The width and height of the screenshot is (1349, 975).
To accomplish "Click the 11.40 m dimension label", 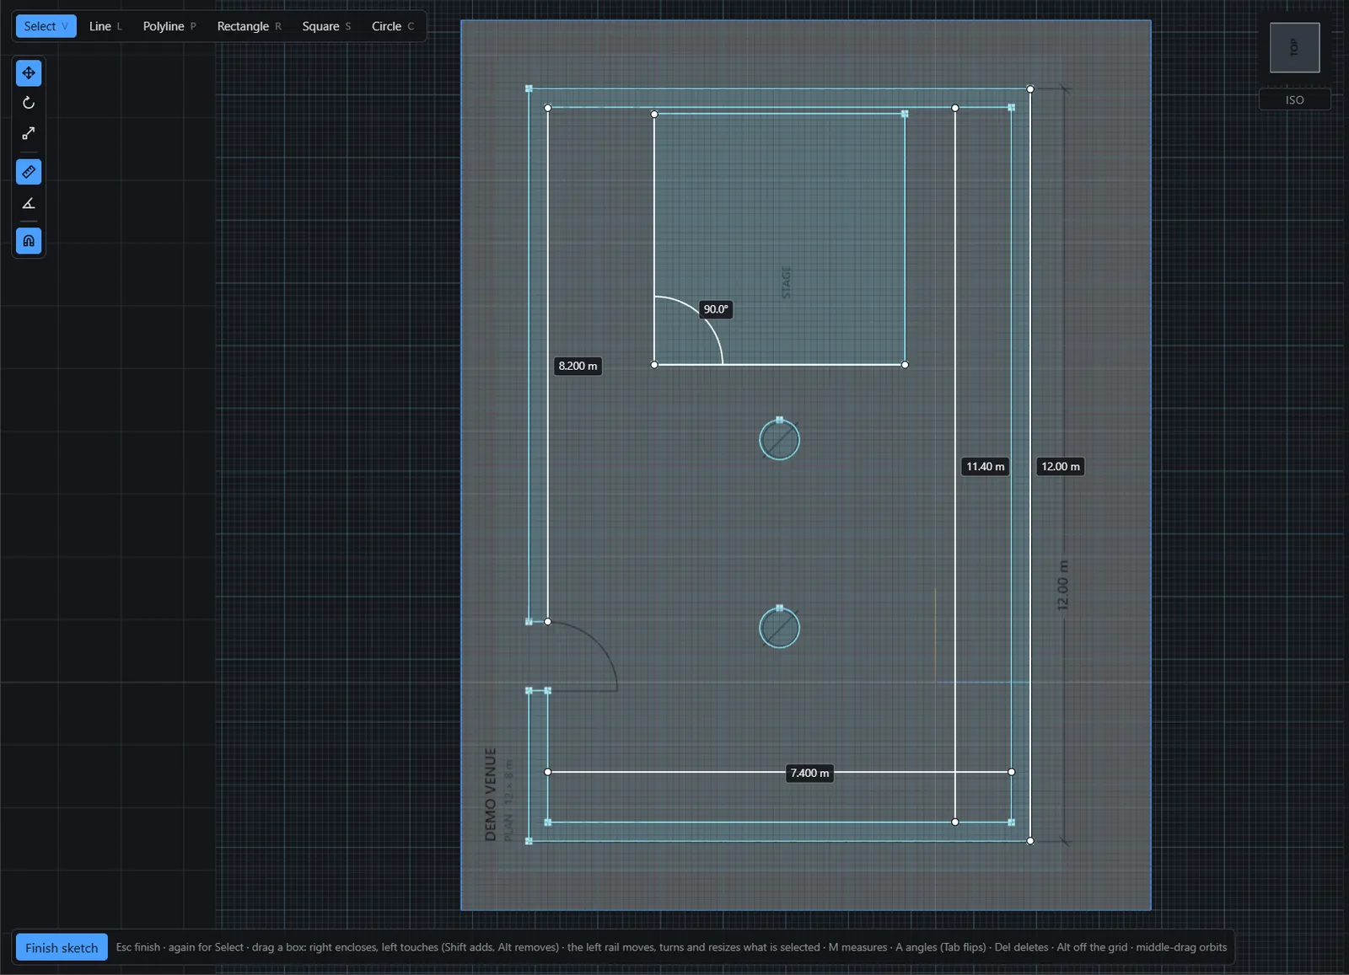I will pos(985,466).
